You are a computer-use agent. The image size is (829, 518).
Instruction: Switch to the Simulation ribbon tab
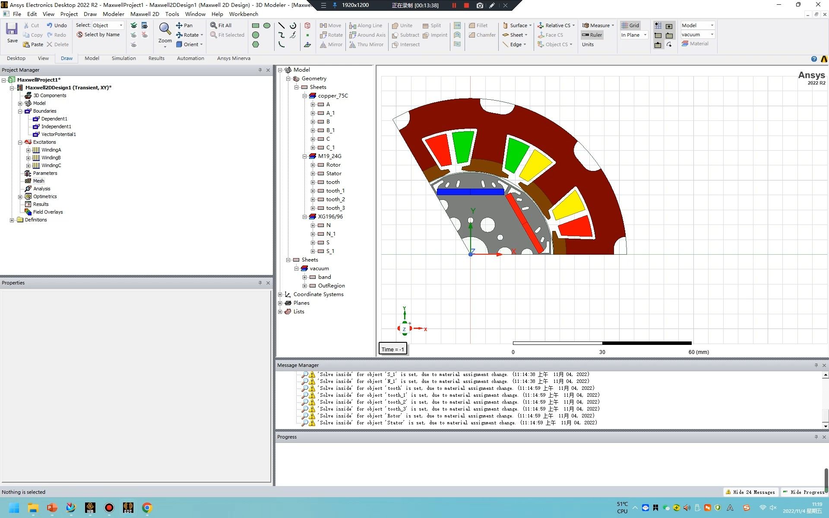123,58
